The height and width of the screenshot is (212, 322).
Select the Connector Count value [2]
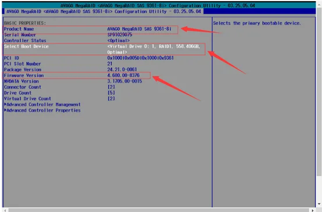point(111,87)
